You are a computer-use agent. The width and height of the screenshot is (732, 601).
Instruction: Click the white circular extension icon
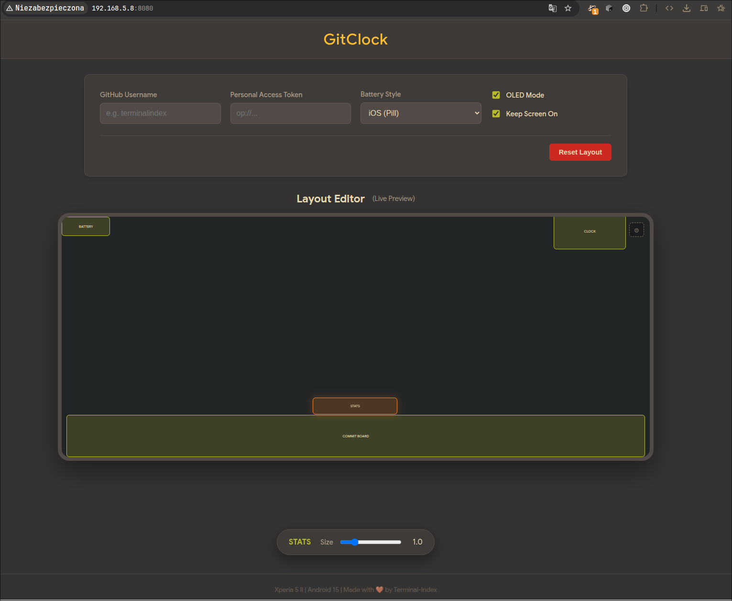(626, 8)
